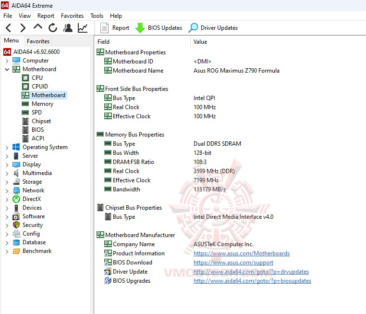
Task: Click the Driver Updates toolbar button label
Action: 219,28
